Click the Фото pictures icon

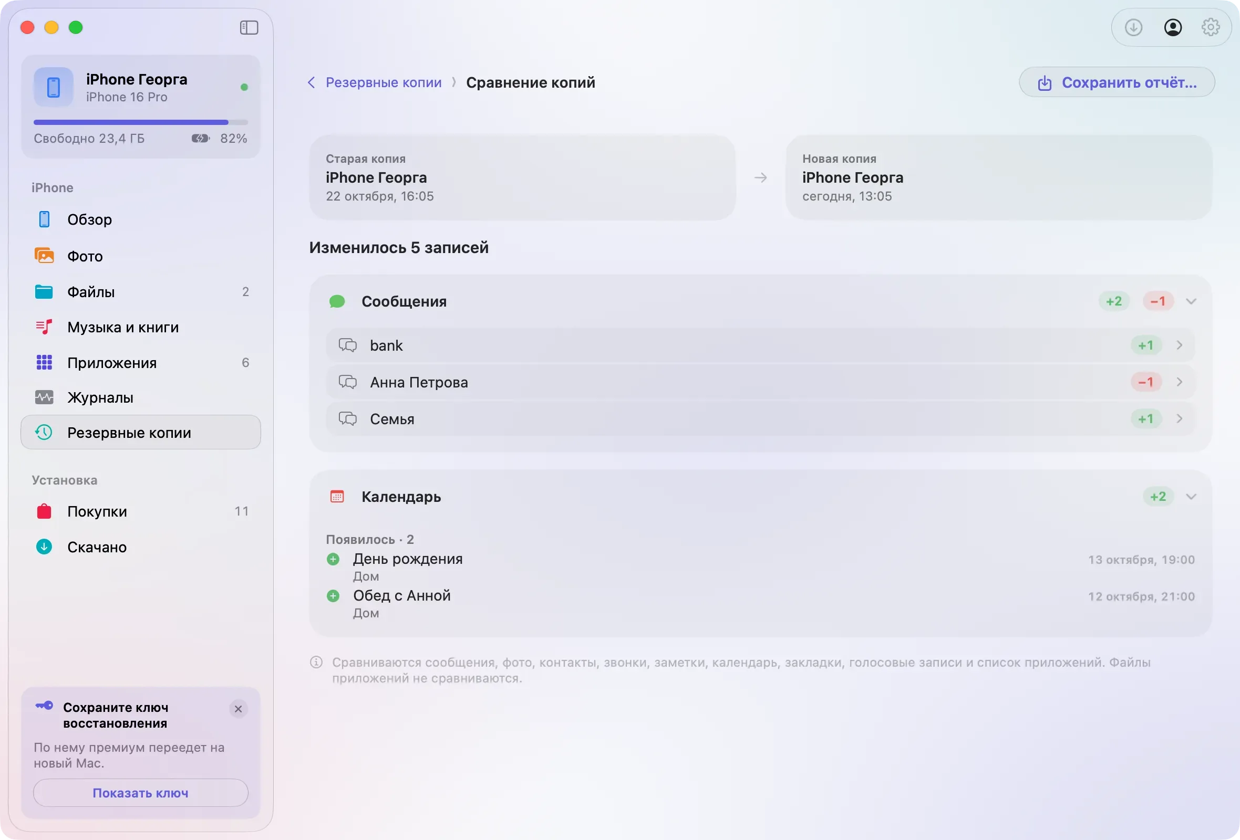tap(44, 256)
